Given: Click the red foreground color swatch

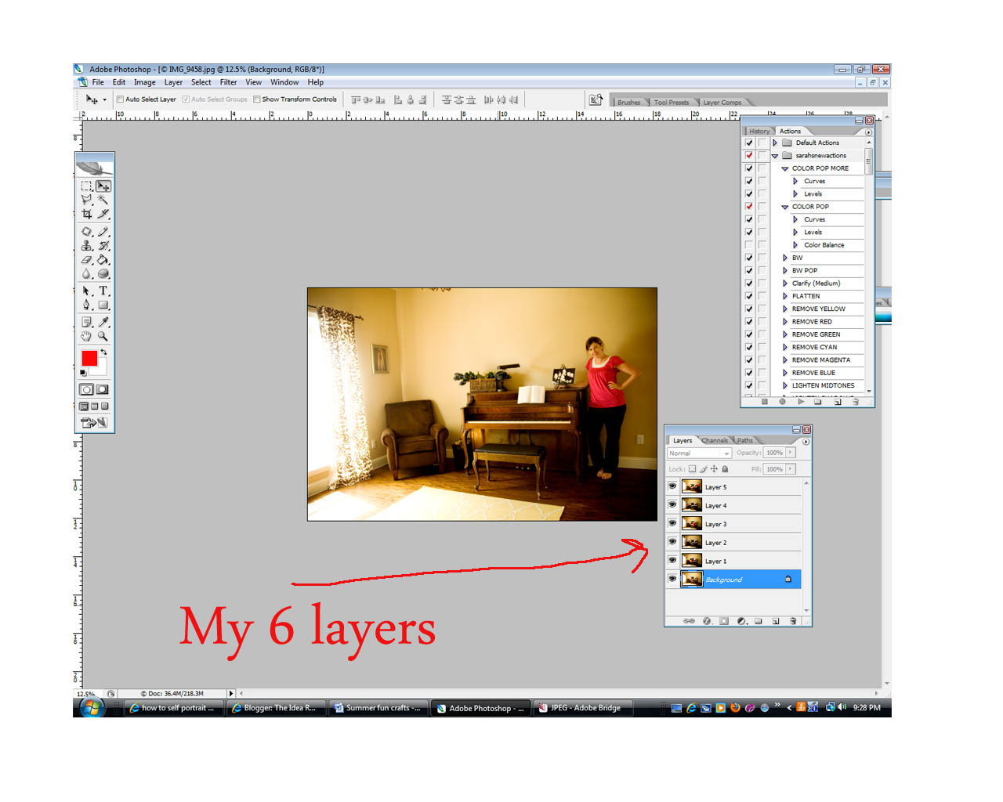Looking at the screenshot, I should pos(89,358).
